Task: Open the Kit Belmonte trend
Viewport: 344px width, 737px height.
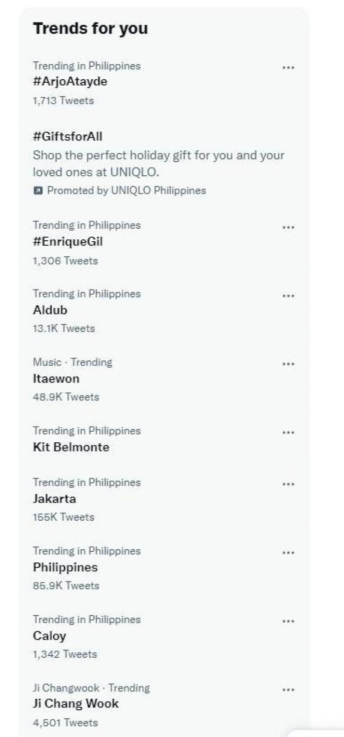Action: coord(71,447)
